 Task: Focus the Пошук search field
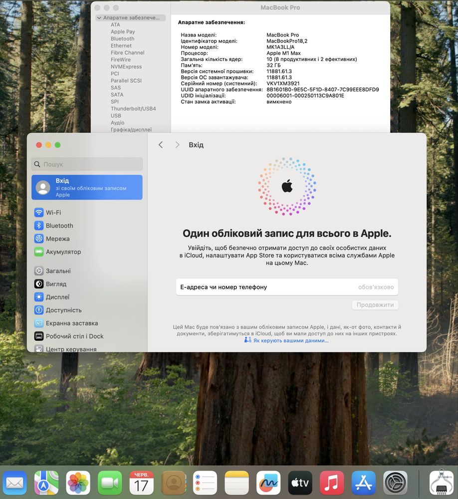pos(87,164)
